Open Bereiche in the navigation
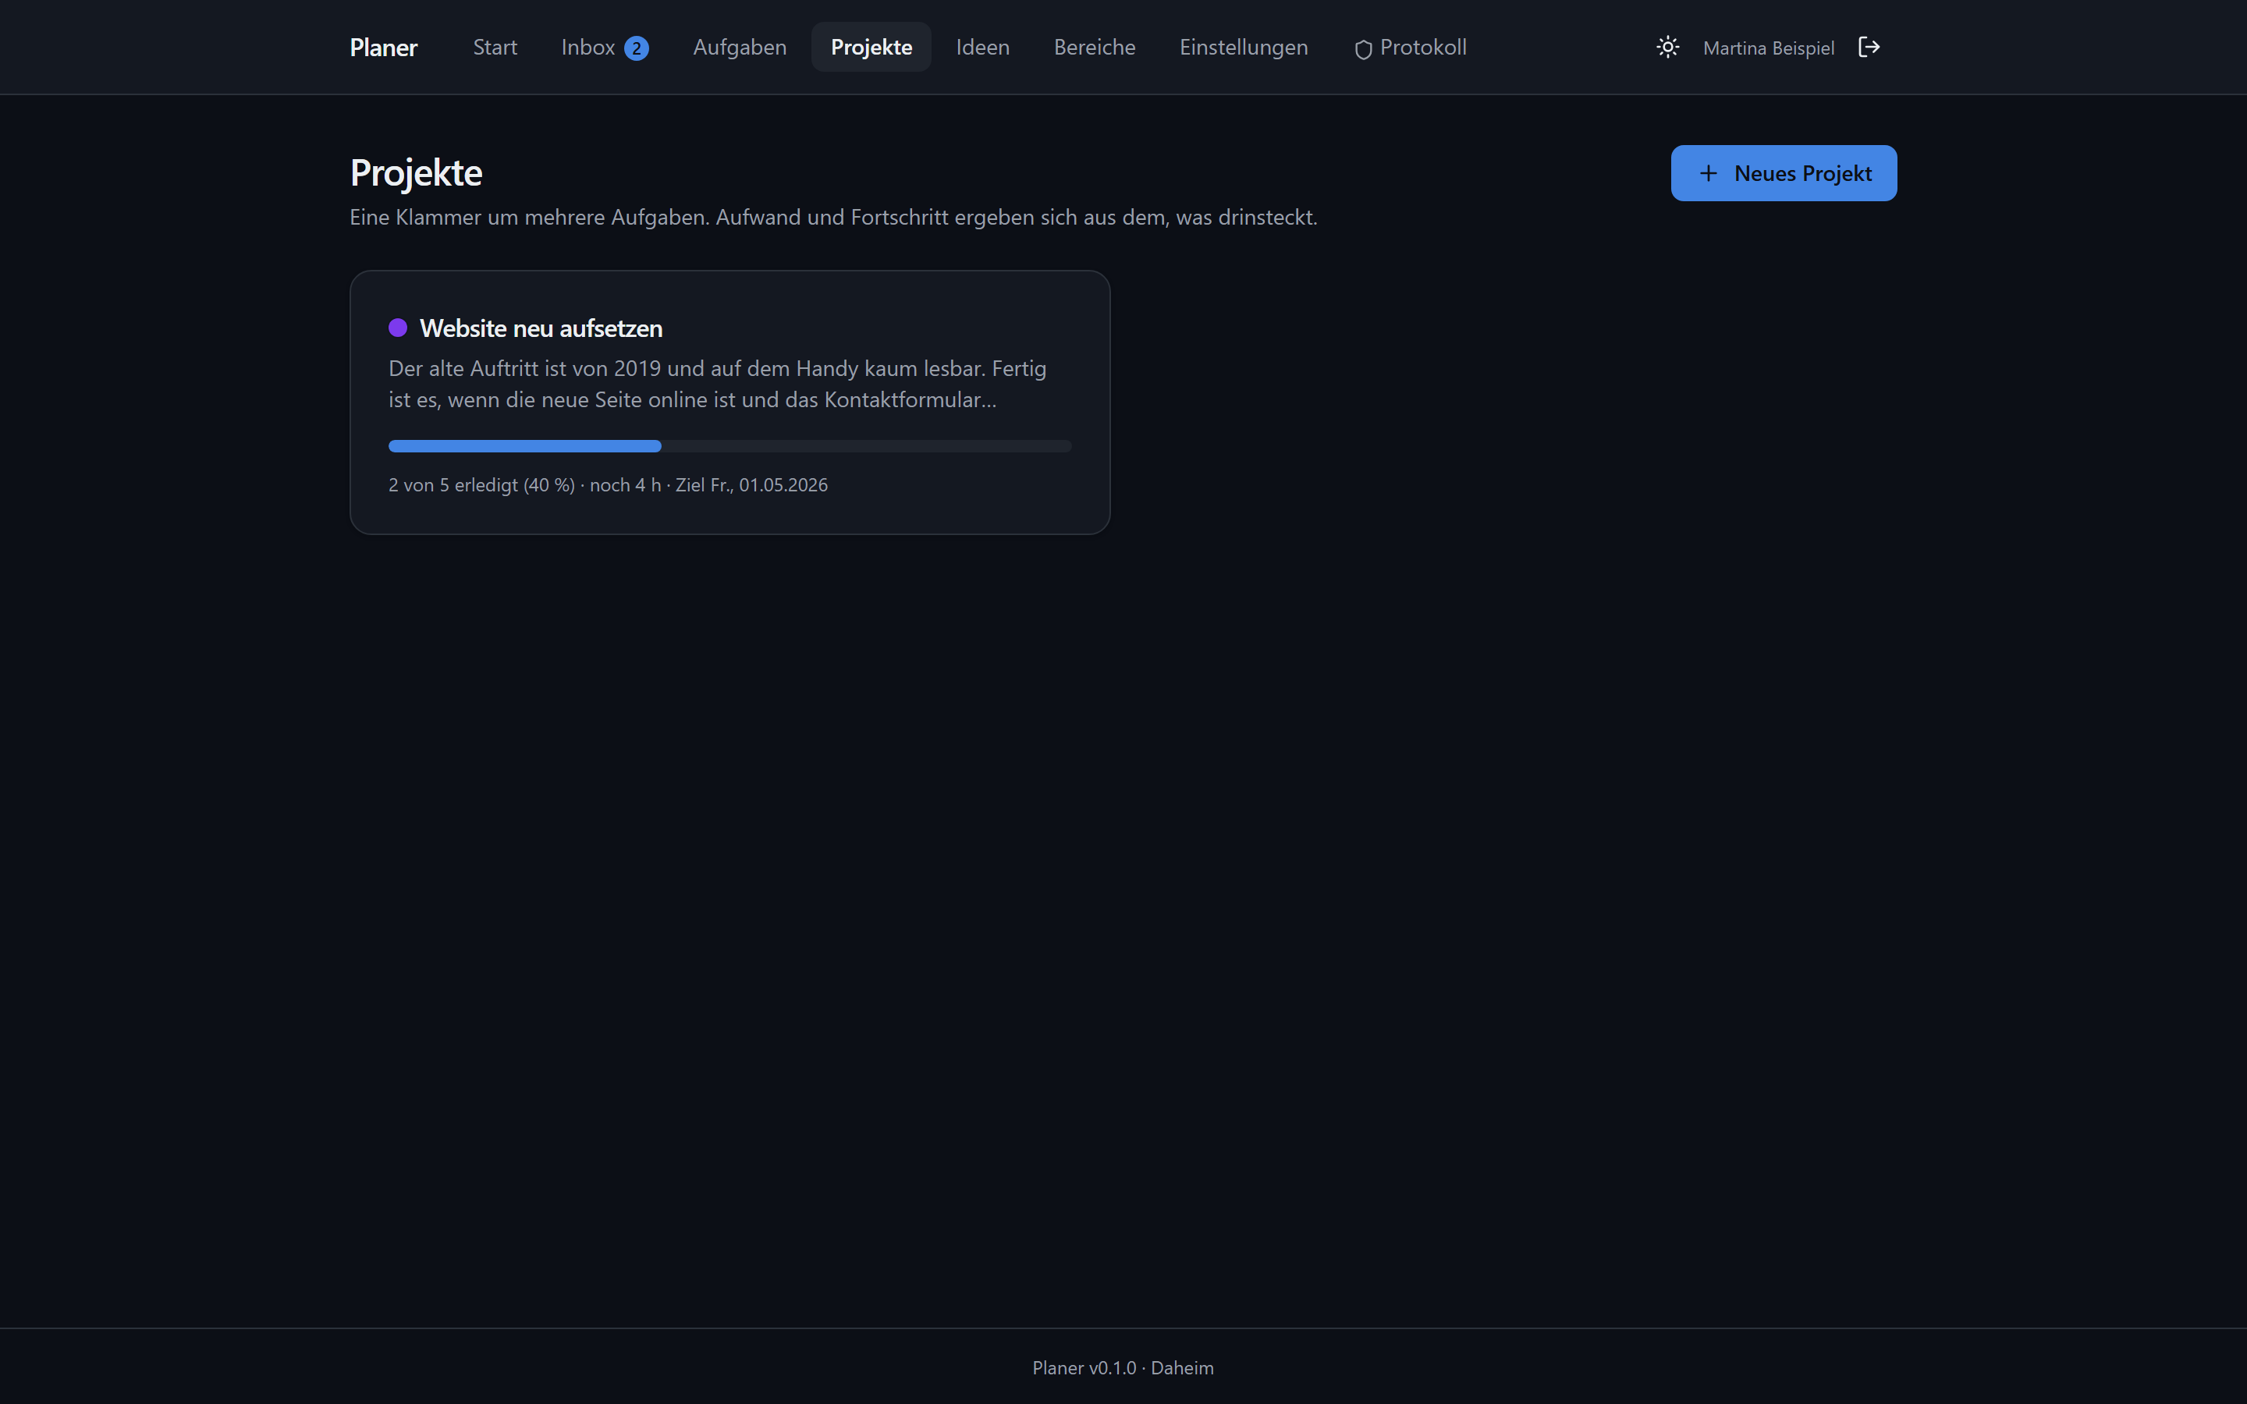Viewport: 2247px width, 1404px height. pyautogui.click(x=1094, y=48)
